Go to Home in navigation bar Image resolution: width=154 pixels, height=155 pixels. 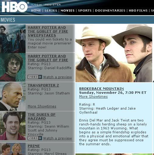tap(36, 11)
